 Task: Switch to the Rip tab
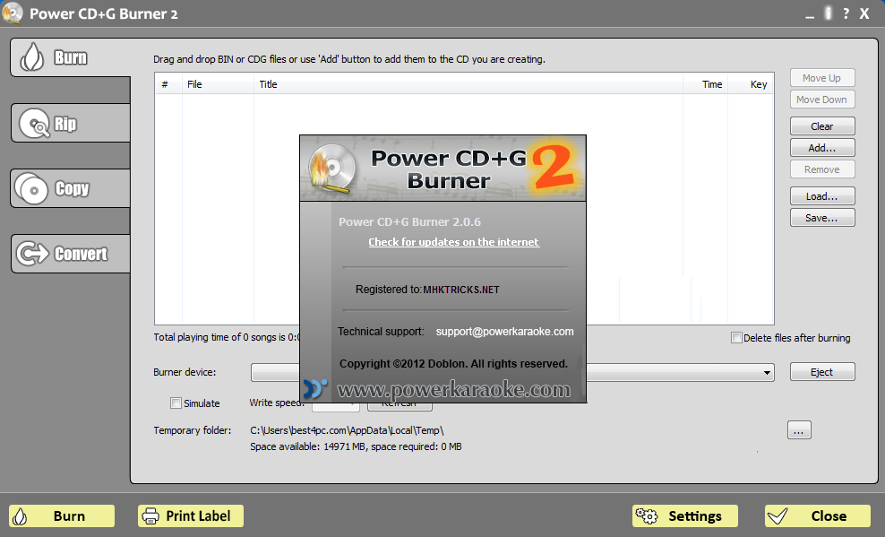[x=71, y=123]
